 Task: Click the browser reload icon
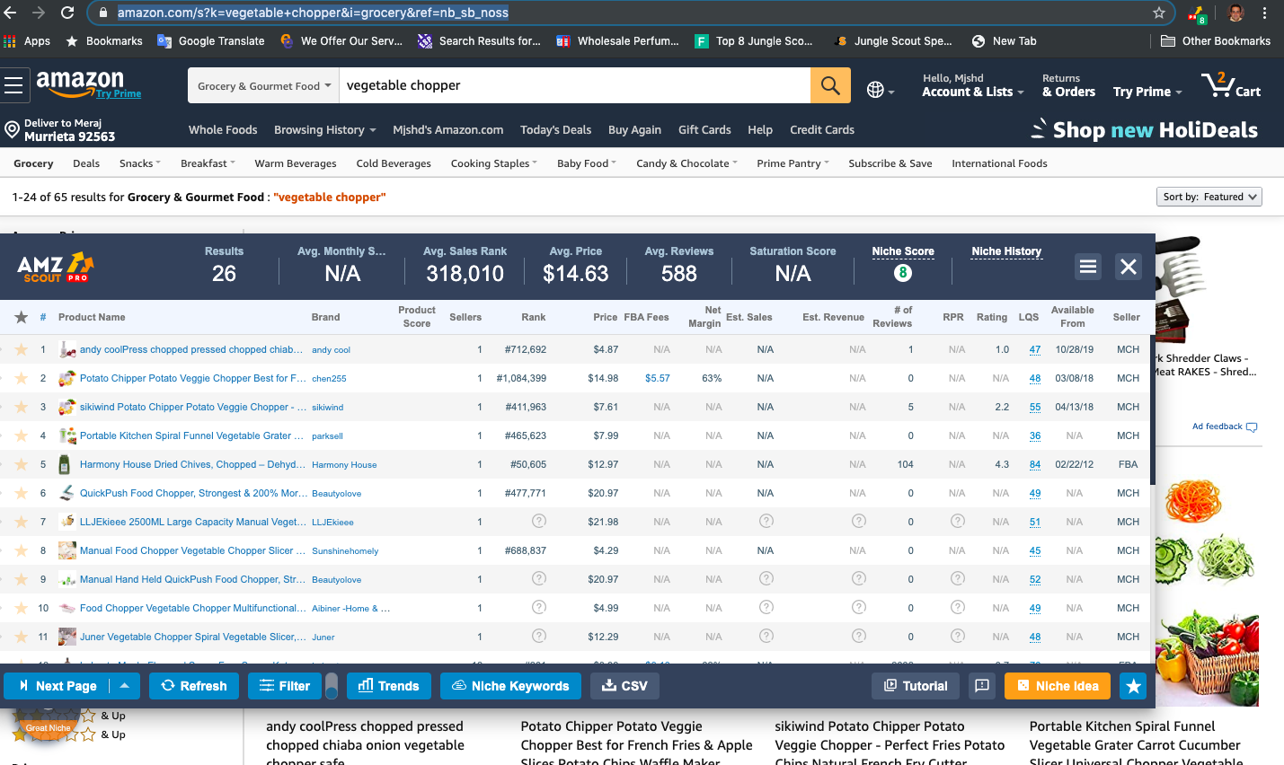point(67,13)
